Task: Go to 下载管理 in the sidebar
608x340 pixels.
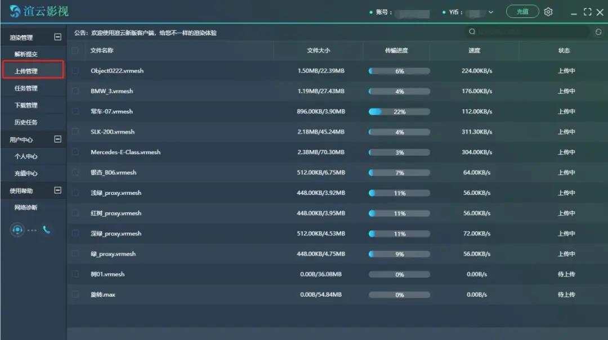Action: pyautogui.click(x=26, y=105)
